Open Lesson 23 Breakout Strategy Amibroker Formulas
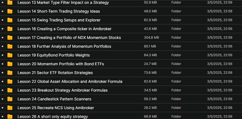 click(63, 90)
